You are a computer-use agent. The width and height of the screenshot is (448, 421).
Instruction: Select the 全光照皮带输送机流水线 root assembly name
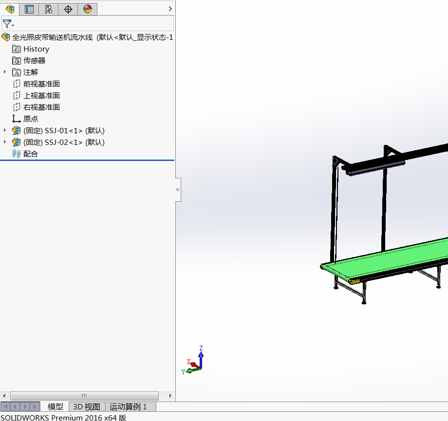pyautogui.click(x=53, y=37)
